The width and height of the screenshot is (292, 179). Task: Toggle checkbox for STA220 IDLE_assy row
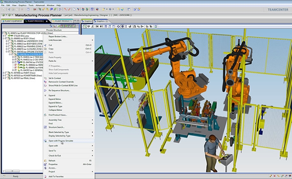[x=6, y=36]
